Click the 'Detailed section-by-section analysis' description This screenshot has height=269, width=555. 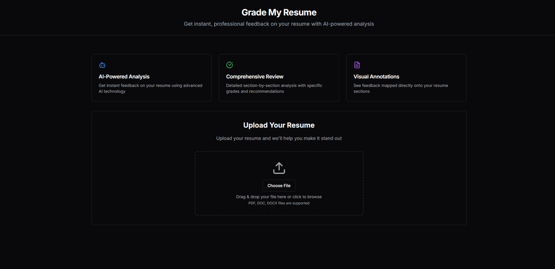[274, 88]
